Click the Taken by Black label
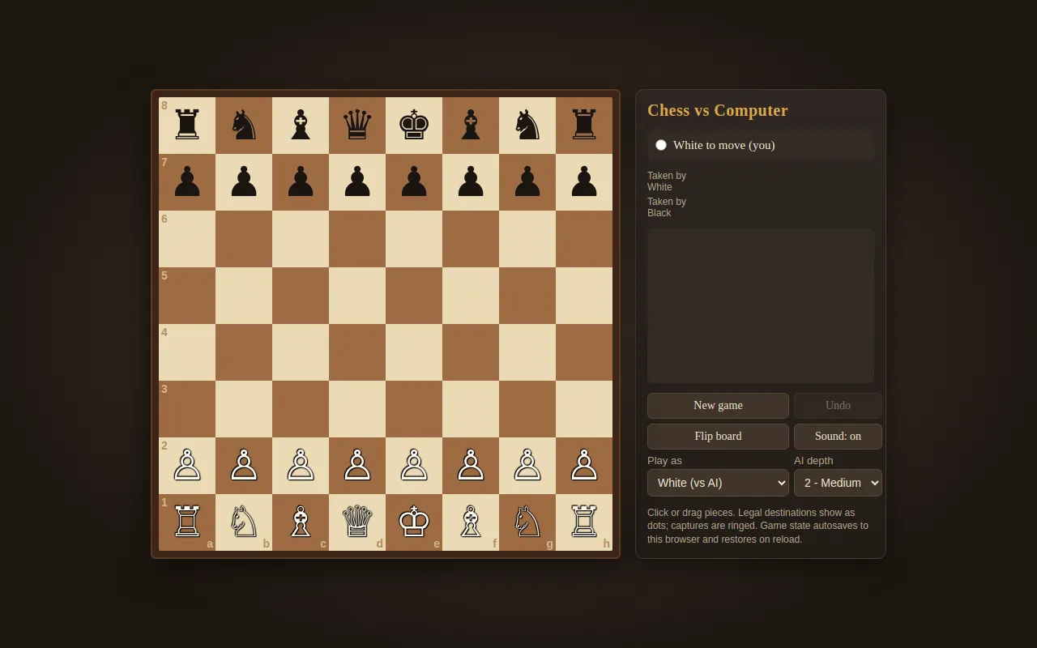This screenshot has height=648, width=1037. tap(667, 207)
